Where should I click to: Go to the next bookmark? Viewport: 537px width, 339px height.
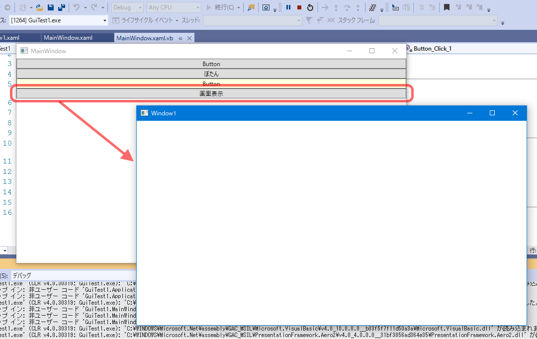coord(469,7)
